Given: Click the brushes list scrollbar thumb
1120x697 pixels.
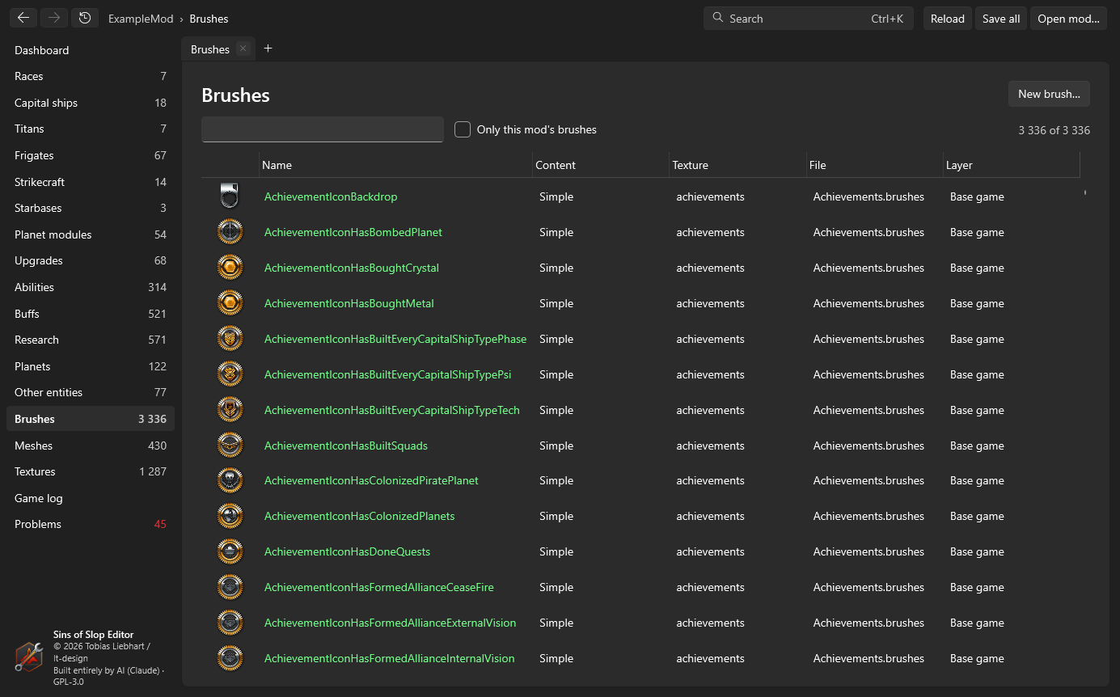Looking at the screenshot, I should pos(1085,192).
